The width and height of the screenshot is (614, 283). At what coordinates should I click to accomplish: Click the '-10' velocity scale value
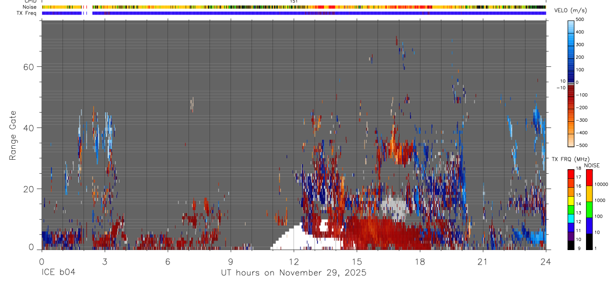[x=561, y=88]
